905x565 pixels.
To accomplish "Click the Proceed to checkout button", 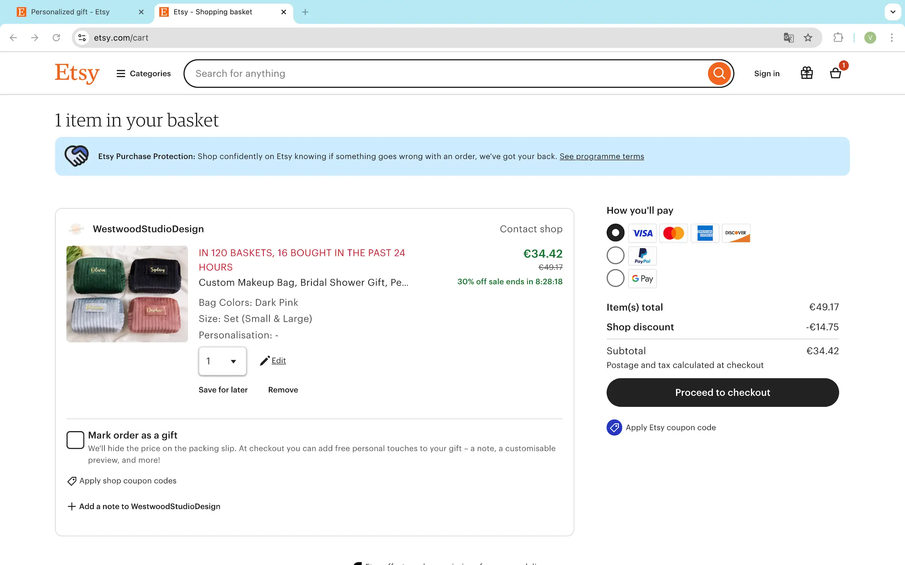I will (722, 393).
